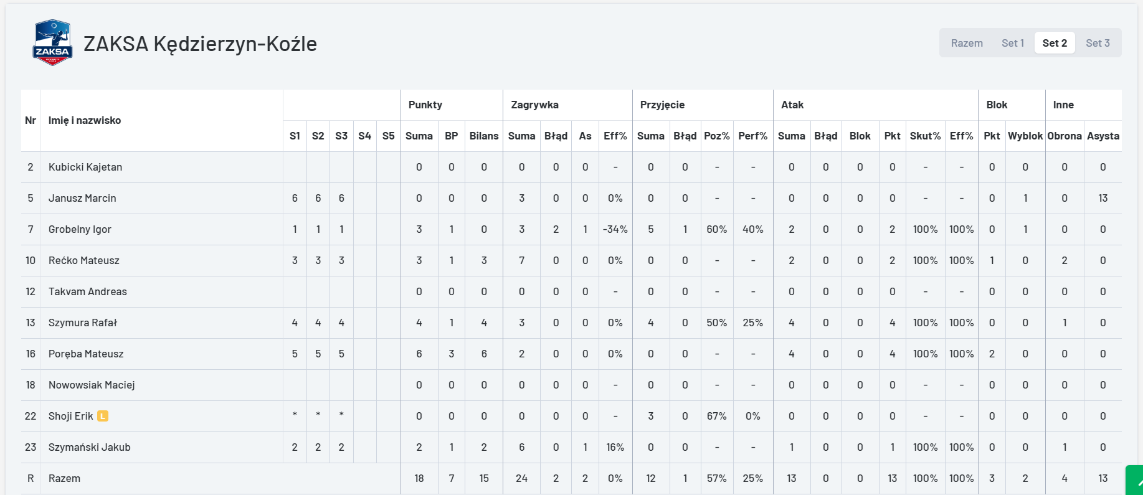Select the Set 1 tab
This screenshot has width=1143, height=495.
(x=1013, y=43)
